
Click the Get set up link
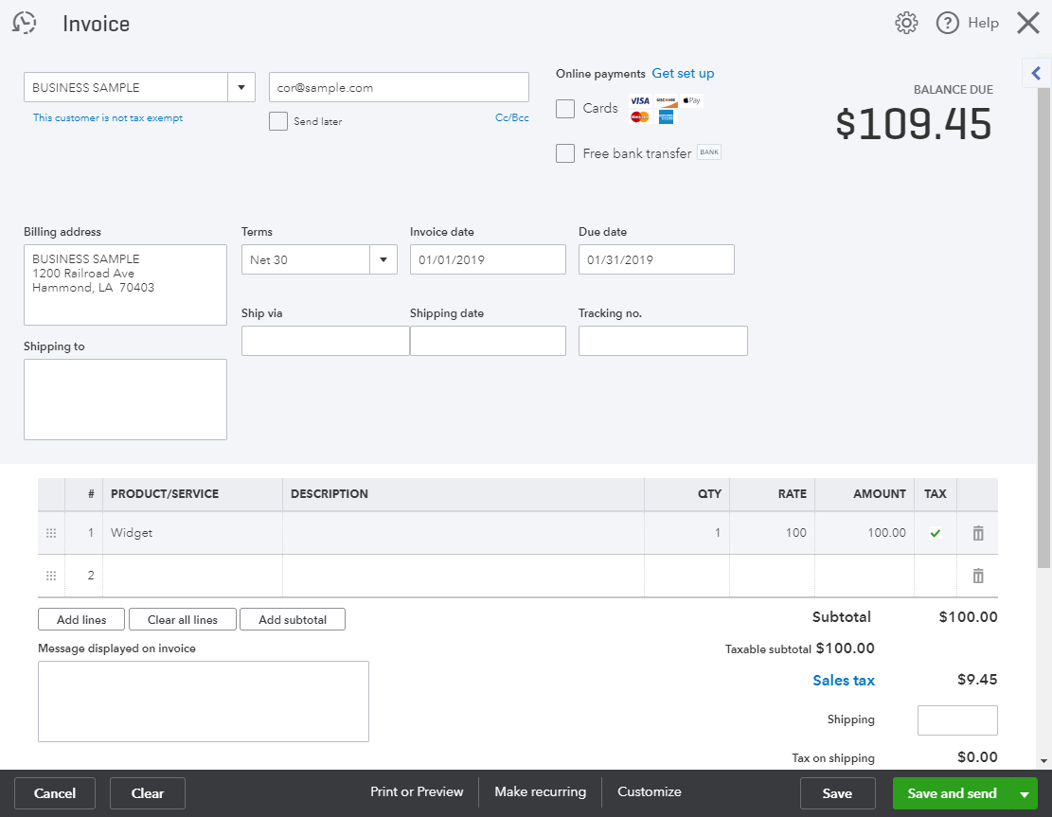click(683, 73)
